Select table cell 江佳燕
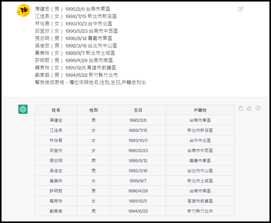This screenshot has width=271, height=223. (56, 130)
